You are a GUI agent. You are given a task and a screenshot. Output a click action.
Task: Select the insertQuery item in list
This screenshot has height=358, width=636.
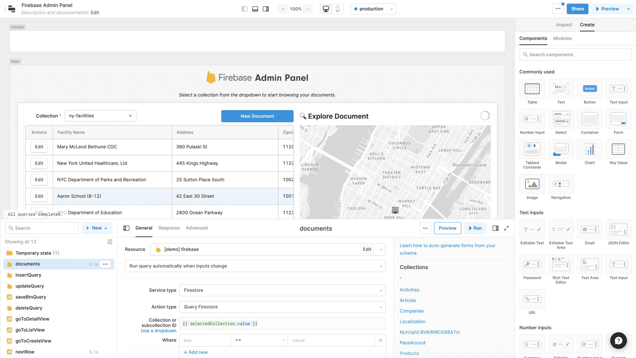click(28, 275)
